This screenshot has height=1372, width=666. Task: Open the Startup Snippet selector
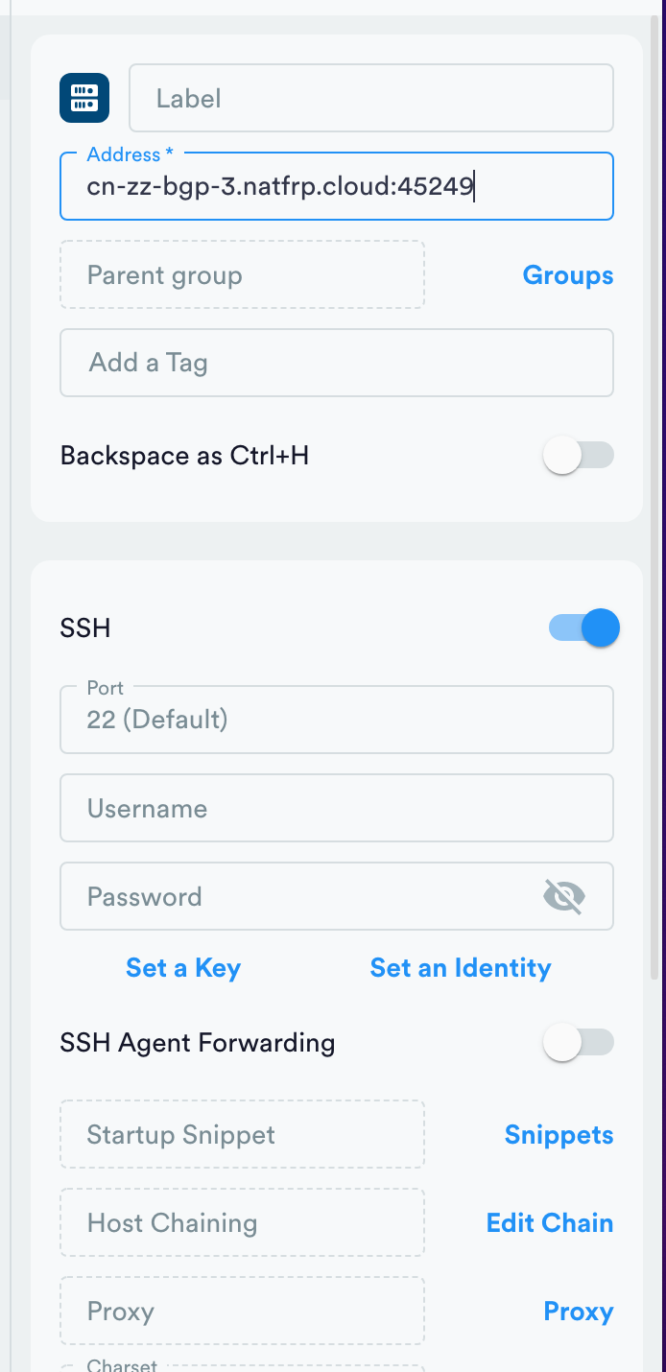coord(242,1134)
